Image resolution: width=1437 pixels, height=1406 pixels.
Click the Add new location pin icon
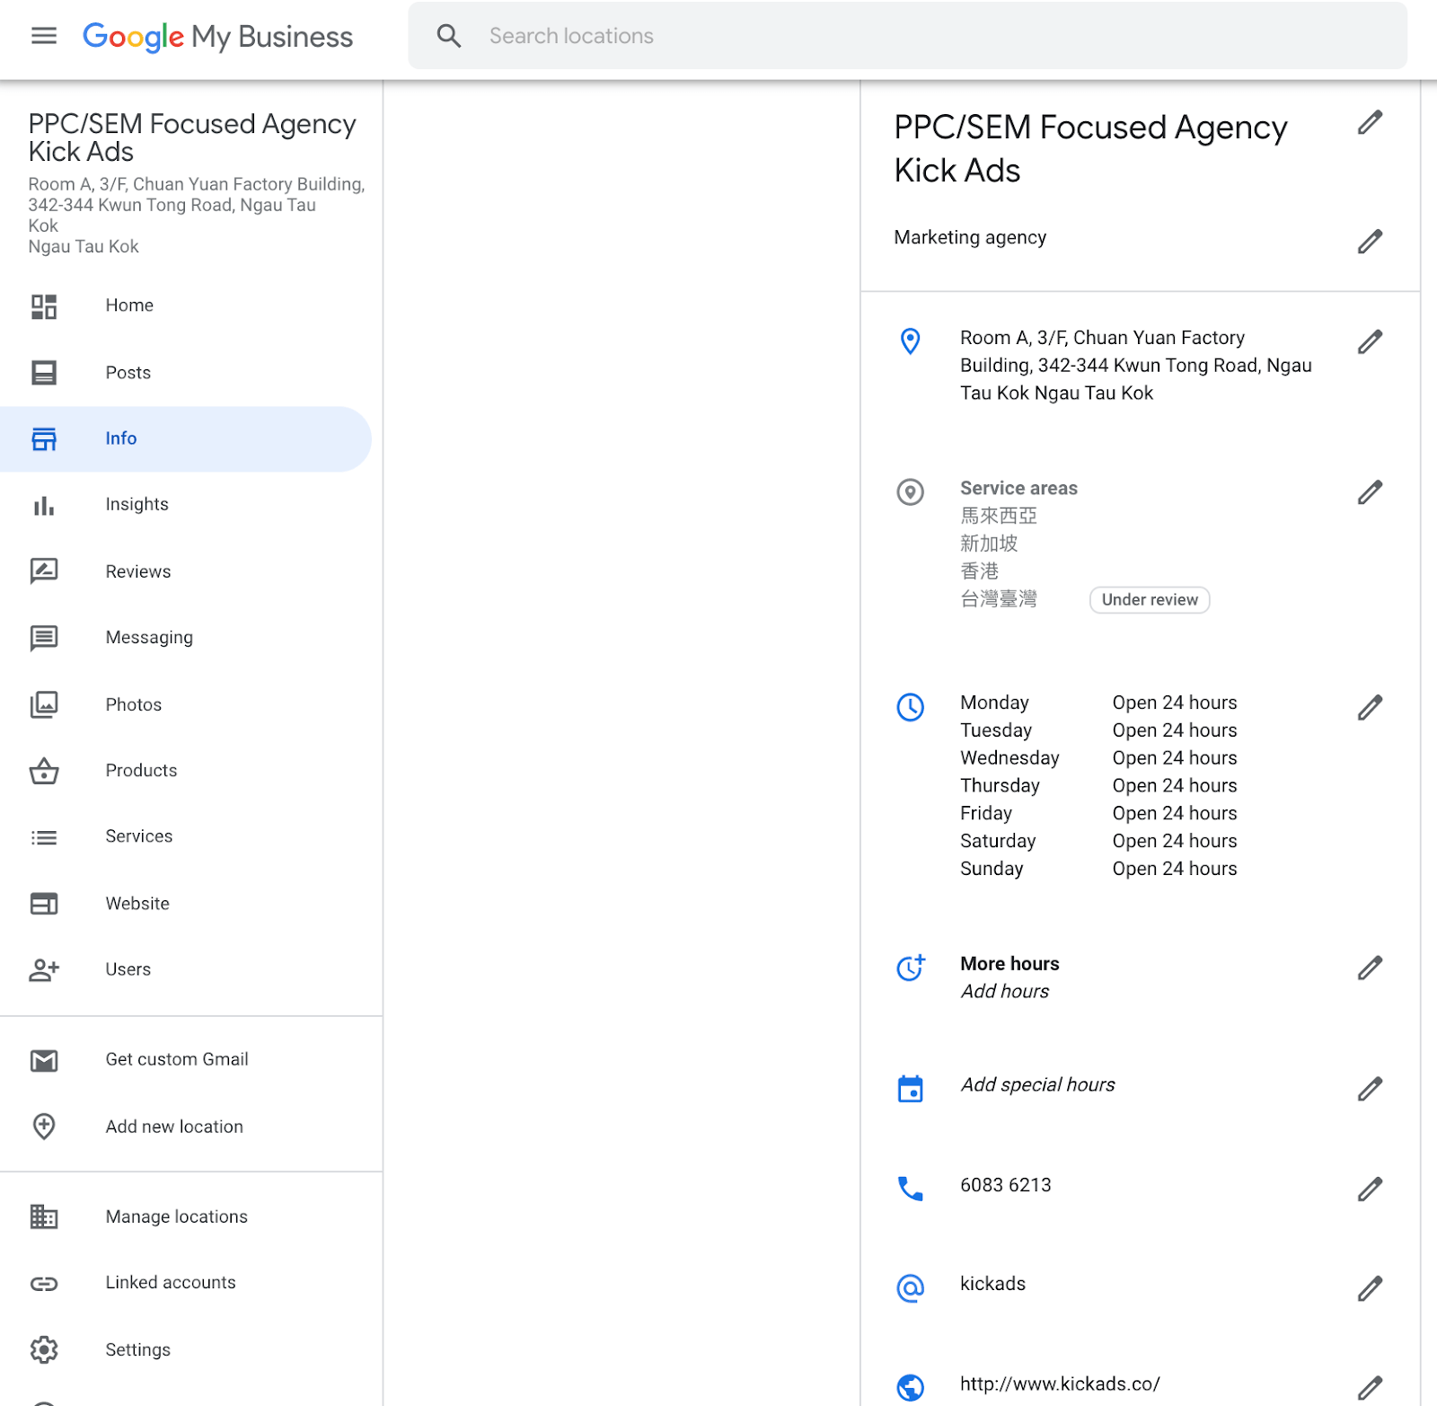click(x=44, y=1127)
